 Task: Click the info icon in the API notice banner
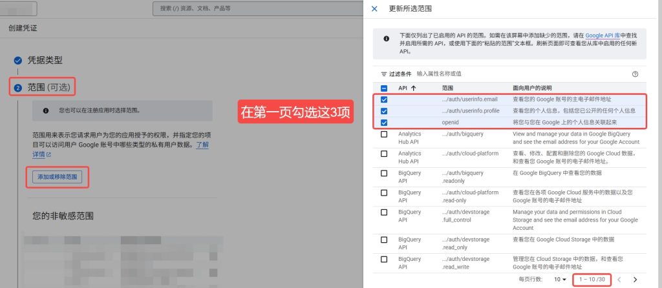[386, 38]
